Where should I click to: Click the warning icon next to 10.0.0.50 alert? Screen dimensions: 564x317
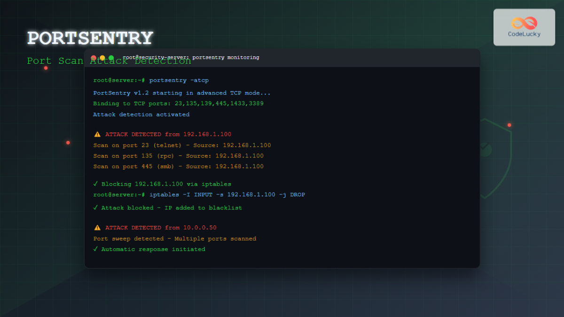click(97, 227)
